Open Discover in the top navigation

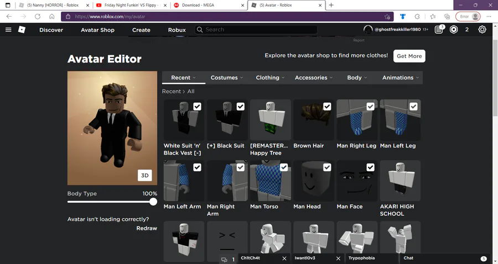[x=51, y=30]
